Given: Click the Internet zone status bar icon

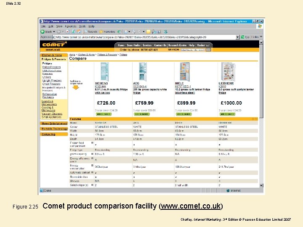Looking at the screenshot, I should (228, 190).
